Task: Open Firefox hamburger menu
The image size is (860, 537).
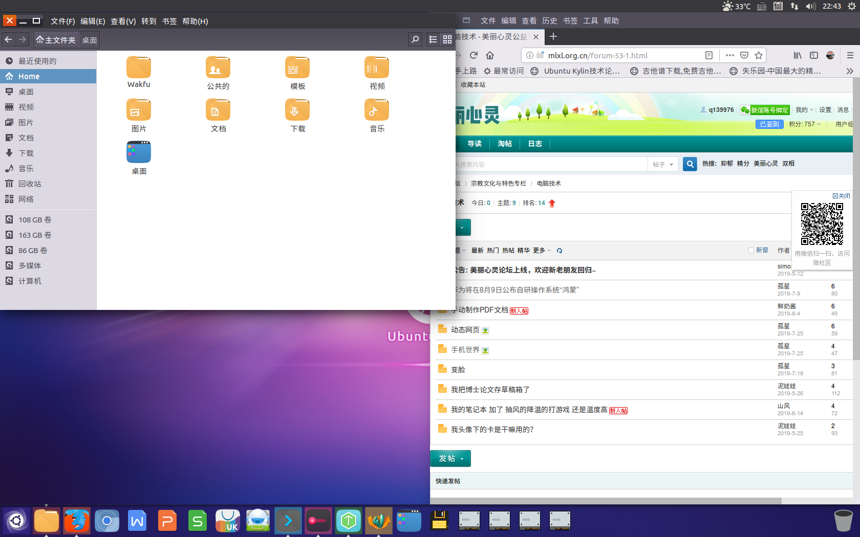Action: coord(850,55)
